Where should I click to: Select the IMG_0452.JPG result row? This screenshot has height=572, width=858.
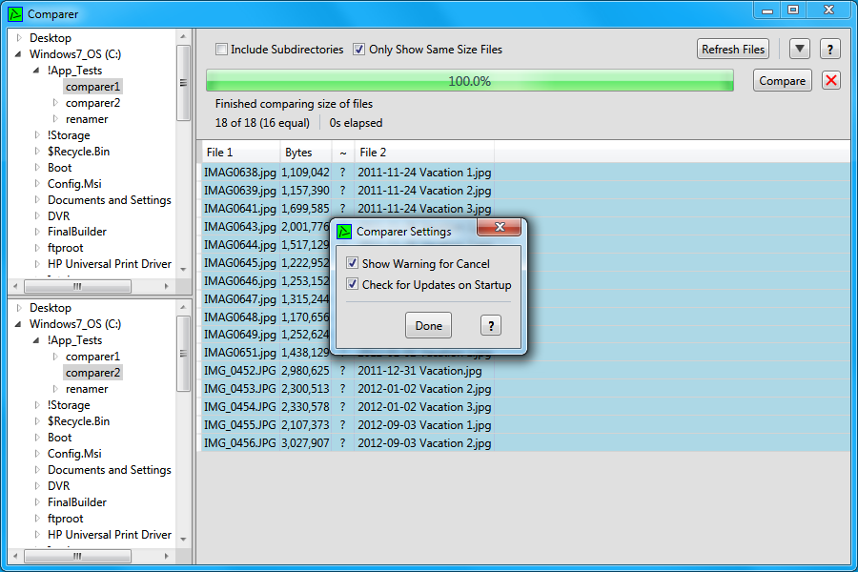tap(238, 370)
